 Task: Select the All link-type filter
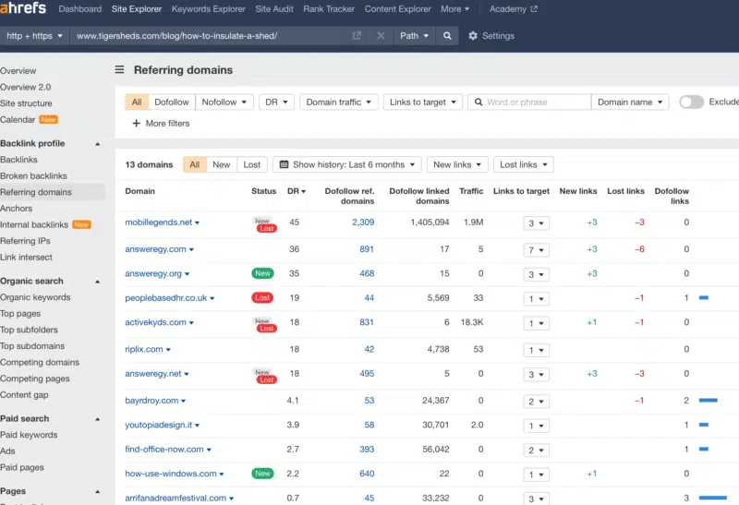coord(137,102)
